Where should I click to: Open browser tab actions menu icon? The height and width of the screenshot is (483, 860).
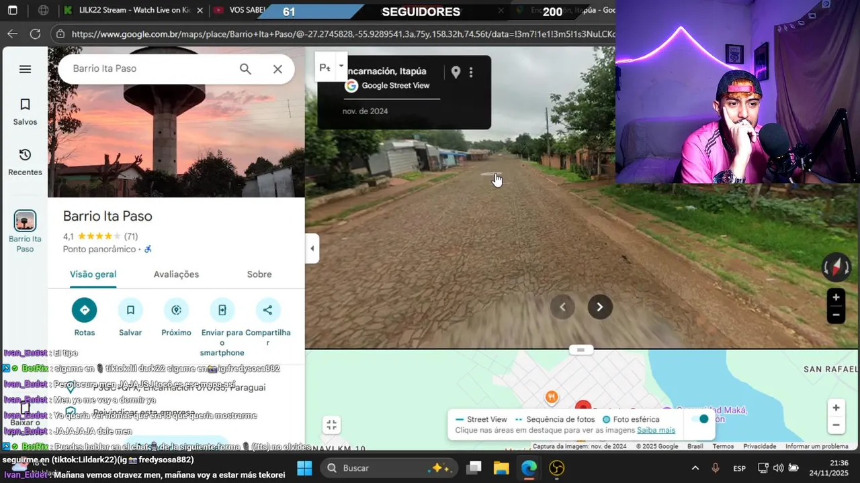(x=13, y=11)
